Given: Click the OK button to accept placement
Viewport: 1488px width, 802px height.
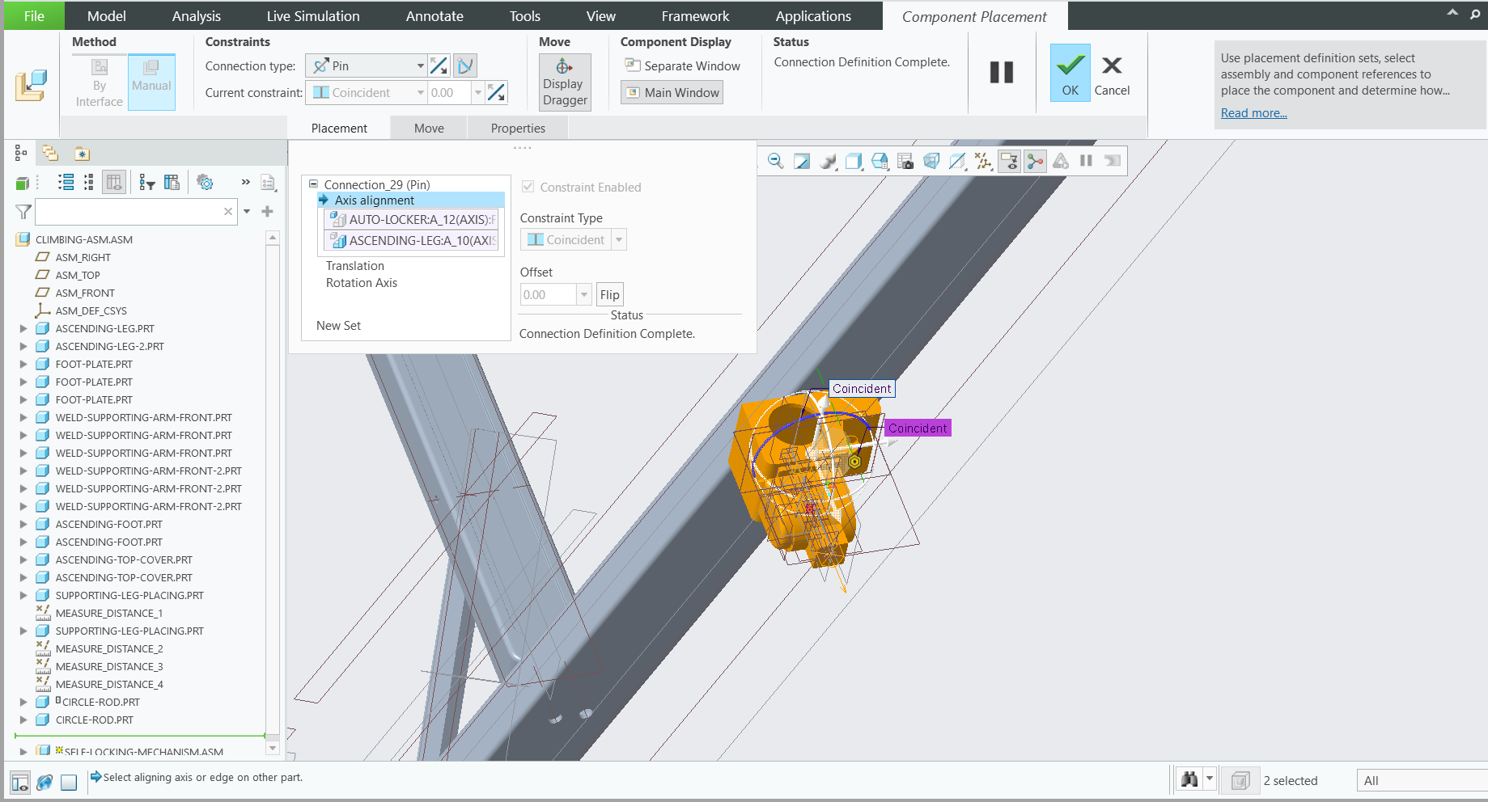Looking at the screenshot, I should click(x=1070, y=73).
